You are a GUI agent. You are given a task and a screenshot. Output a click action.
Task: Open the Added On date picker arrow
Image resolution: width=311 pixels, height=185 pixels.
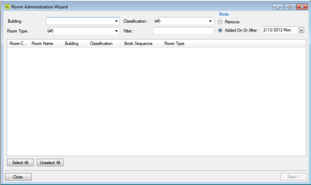pos(302,30)
